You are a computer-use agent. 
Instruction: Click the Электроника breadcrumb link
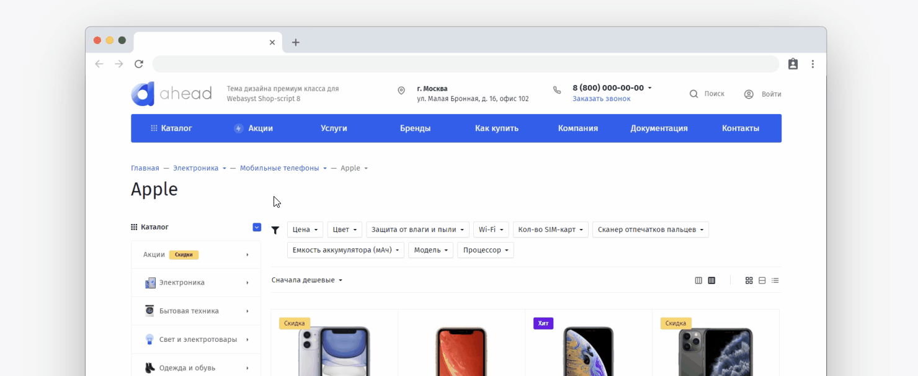[x=196, y=168]
